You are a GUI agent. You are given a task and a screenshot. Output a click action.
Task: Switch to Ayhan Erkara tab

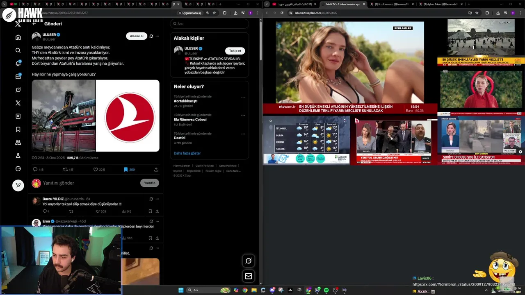point(440,4)
